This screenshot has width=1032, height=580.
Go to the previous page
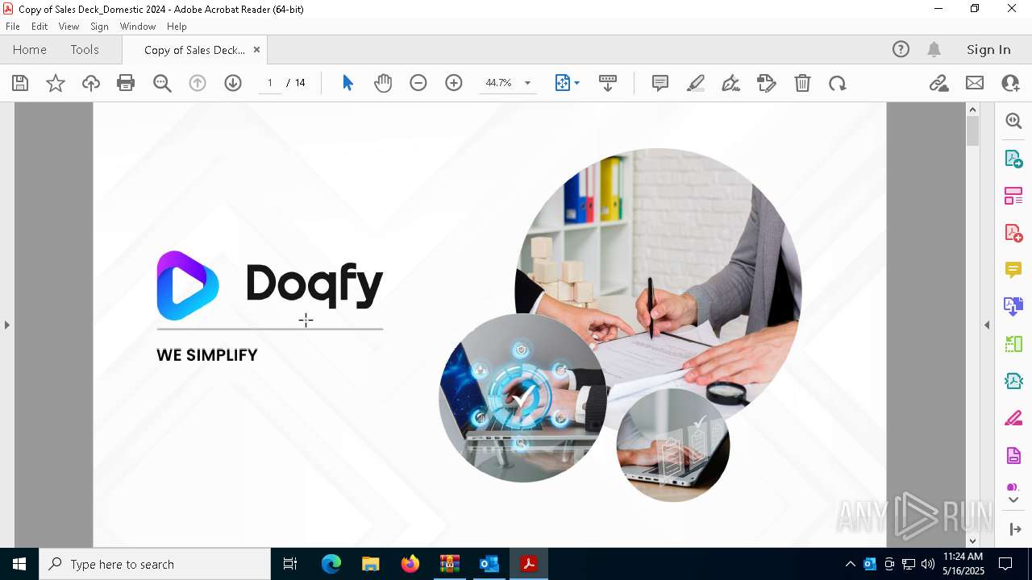[198, 83]
